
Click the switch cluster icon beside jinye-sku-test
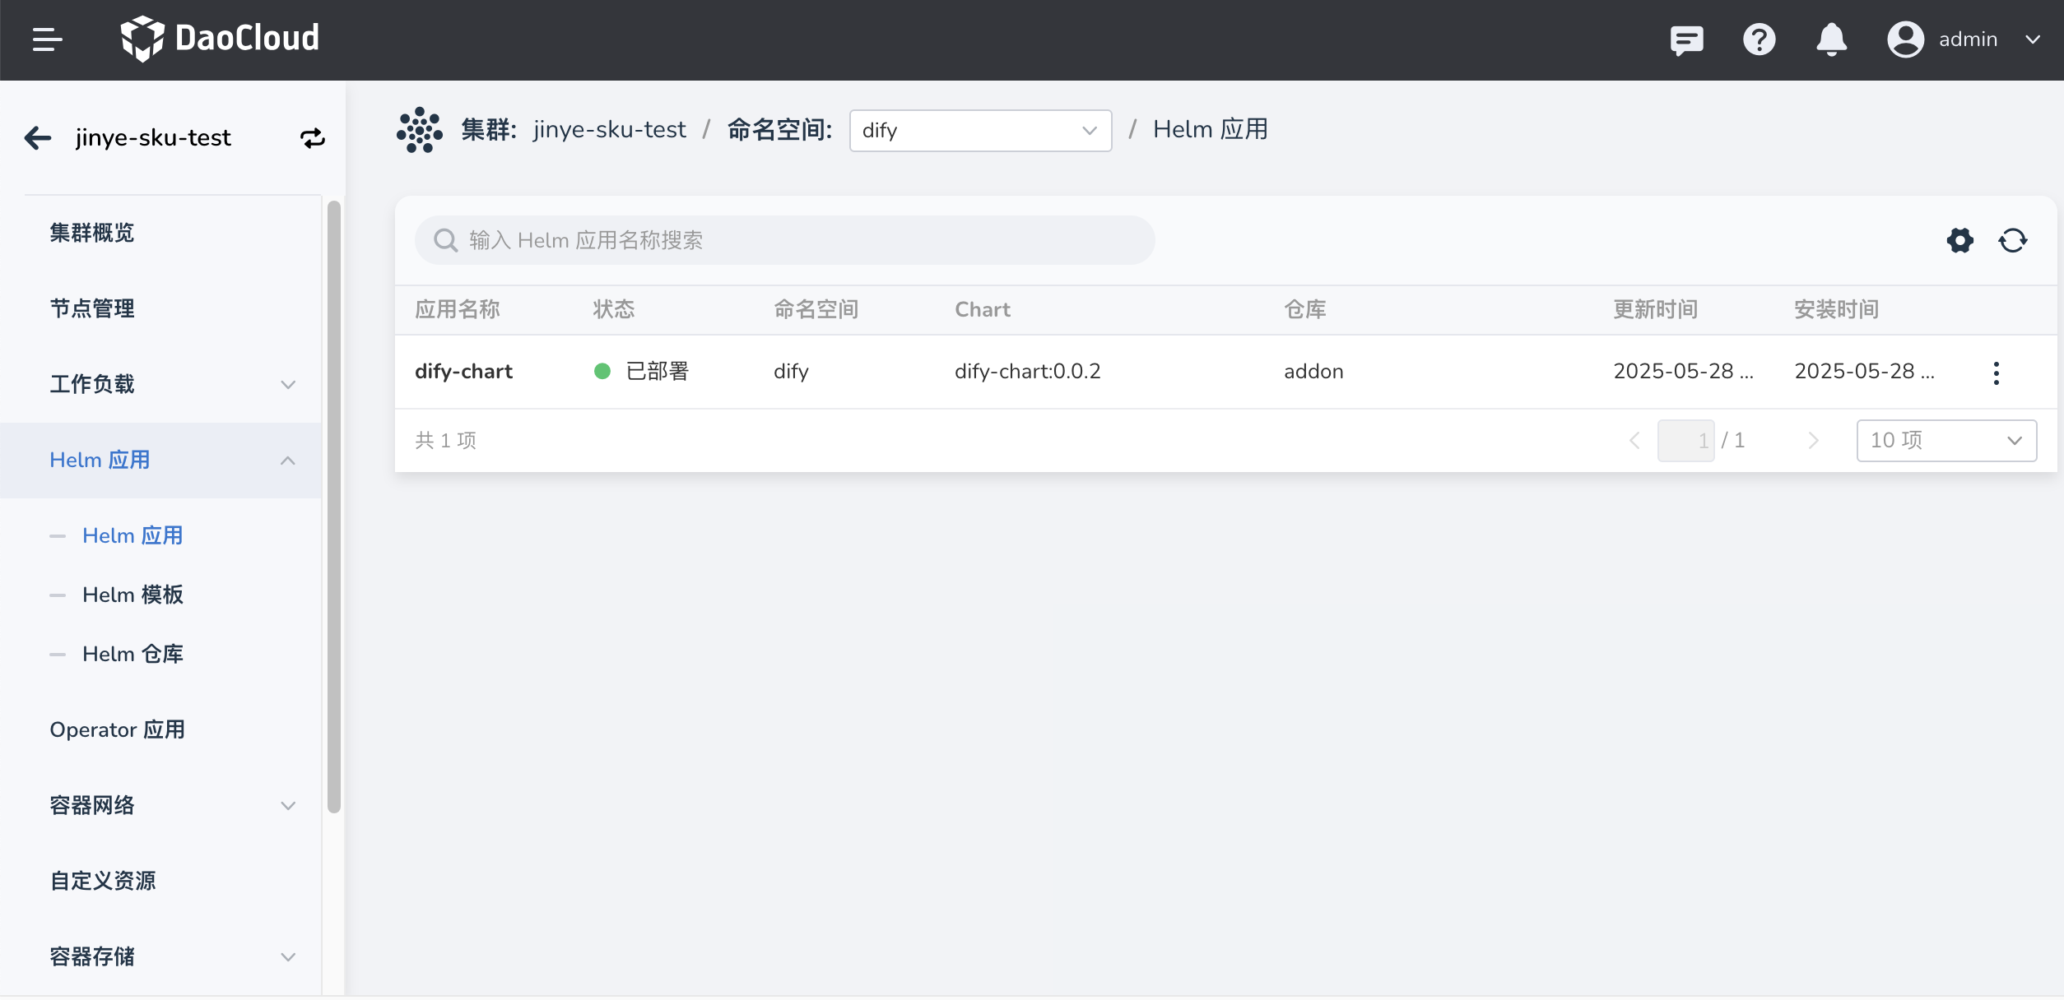click(312, 137)
